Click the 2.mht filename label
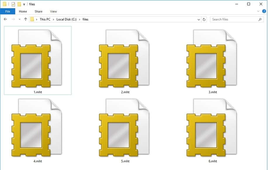Image resolution: width=270 pixels, height=170 pixels. 125,92
